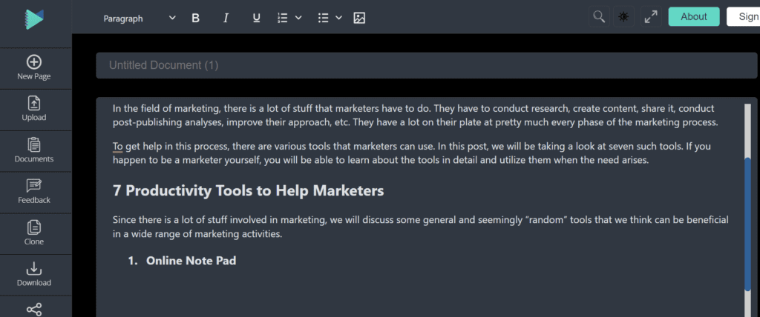The image size is (760, 317).
Task: Create a New Page
Action: pyautogui.click(x=34, y=67)
